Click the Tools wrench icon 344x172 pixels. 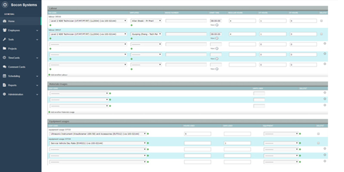click(x=4, y=40)
